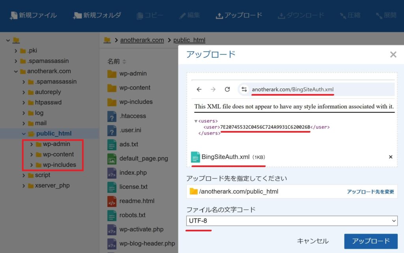
Task: Click the 新規ファイル toolbar button
Action: pos(33,15)
